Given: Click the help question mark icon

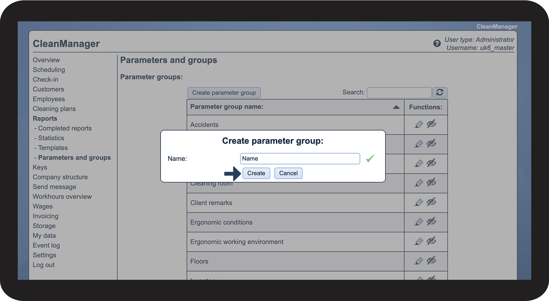Looking at the screenshot, I should coord(437,43).
